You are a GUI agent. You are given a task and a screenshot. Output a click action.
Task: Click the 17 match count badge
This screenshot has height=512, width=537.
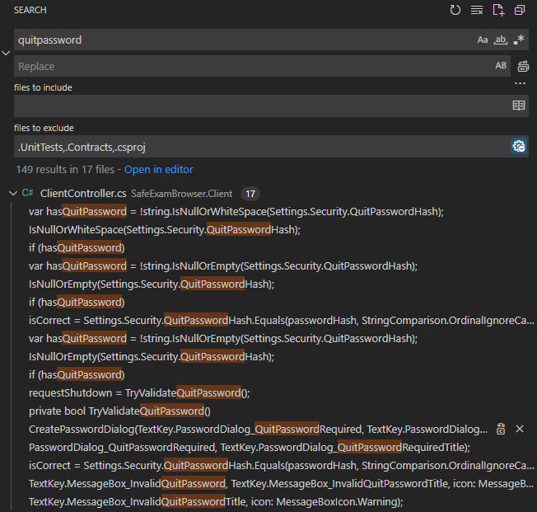(x=250, y=194)
